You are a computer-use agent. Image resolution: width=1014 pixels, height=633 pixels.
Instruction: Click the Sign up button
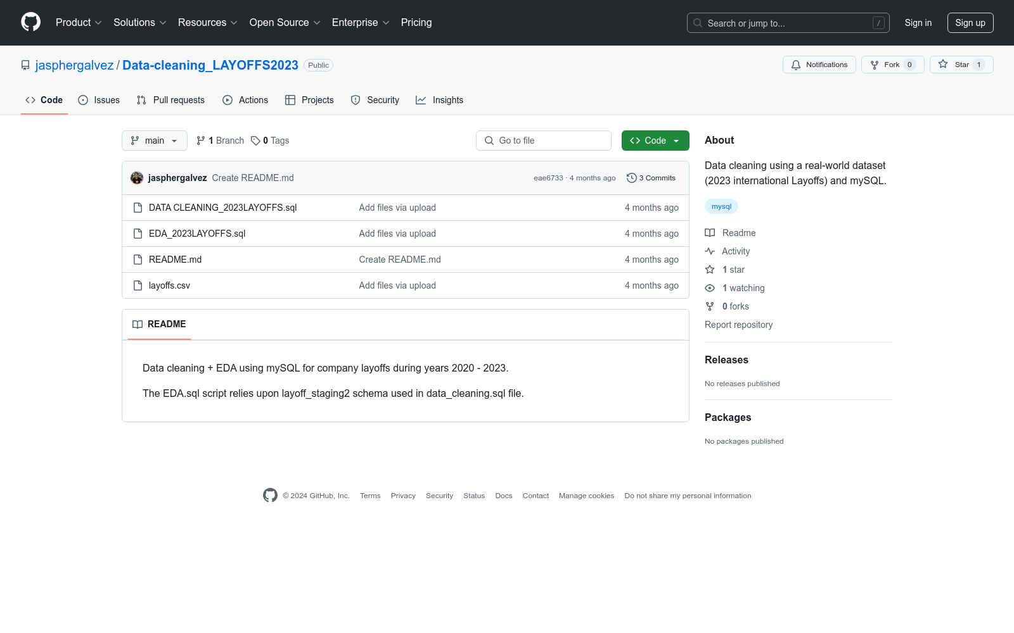[x=970, y=23]
